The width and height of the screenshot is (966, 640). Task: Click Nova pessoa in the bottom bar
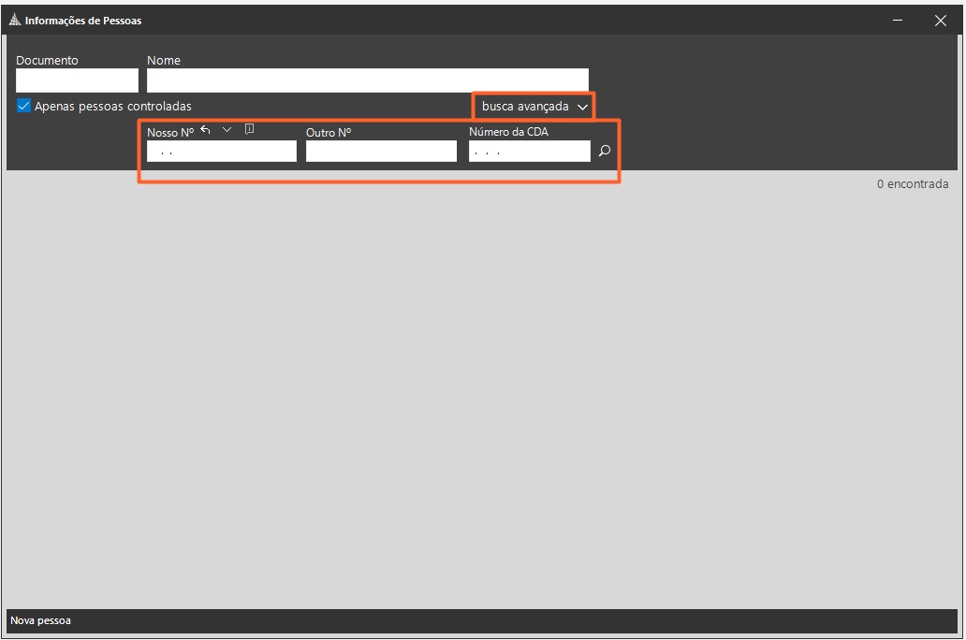(40, 620)
